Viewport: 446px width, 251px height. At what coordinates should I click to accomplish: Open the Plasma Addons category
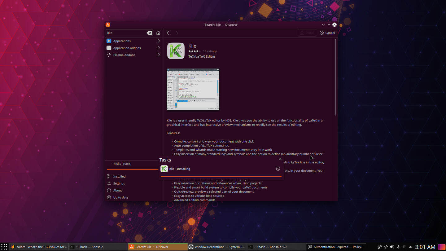pos(133,55)
